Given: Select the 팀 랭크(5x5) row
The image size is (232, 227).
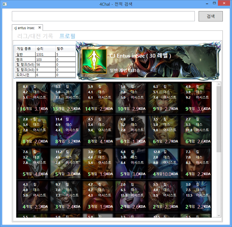Looking at the screenshot, I should pyautogui.click(x=45, y=65).
